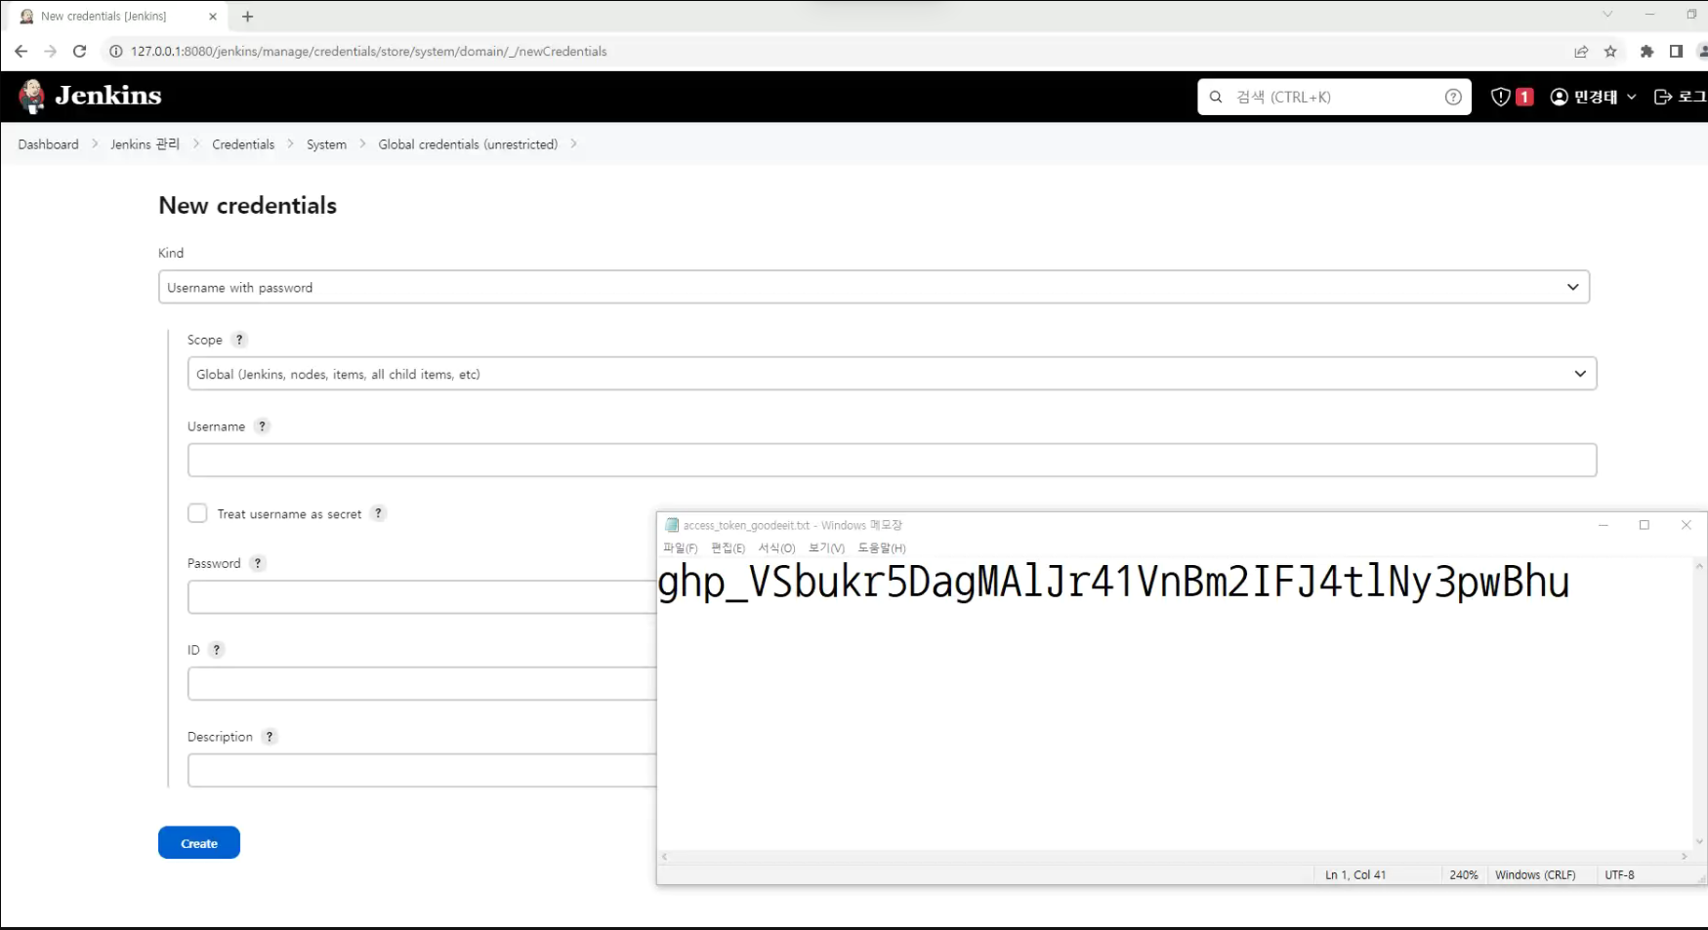This screenshot has height=930, width=1708.
Task: Click into the Description input field
Action: [x=422, y=771]
